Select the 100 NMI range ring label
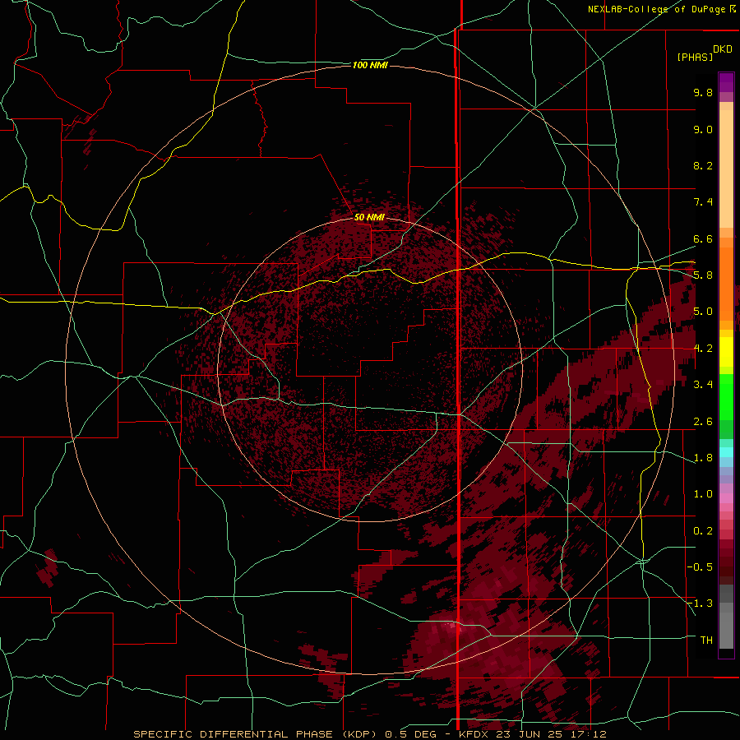The height and width of the screenshot is (740, 740). click(x=370, y=65)
